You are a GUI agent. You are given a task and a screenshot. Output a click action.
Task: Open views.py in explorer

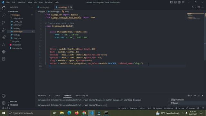pyautogui.click(x=21, y=38)
